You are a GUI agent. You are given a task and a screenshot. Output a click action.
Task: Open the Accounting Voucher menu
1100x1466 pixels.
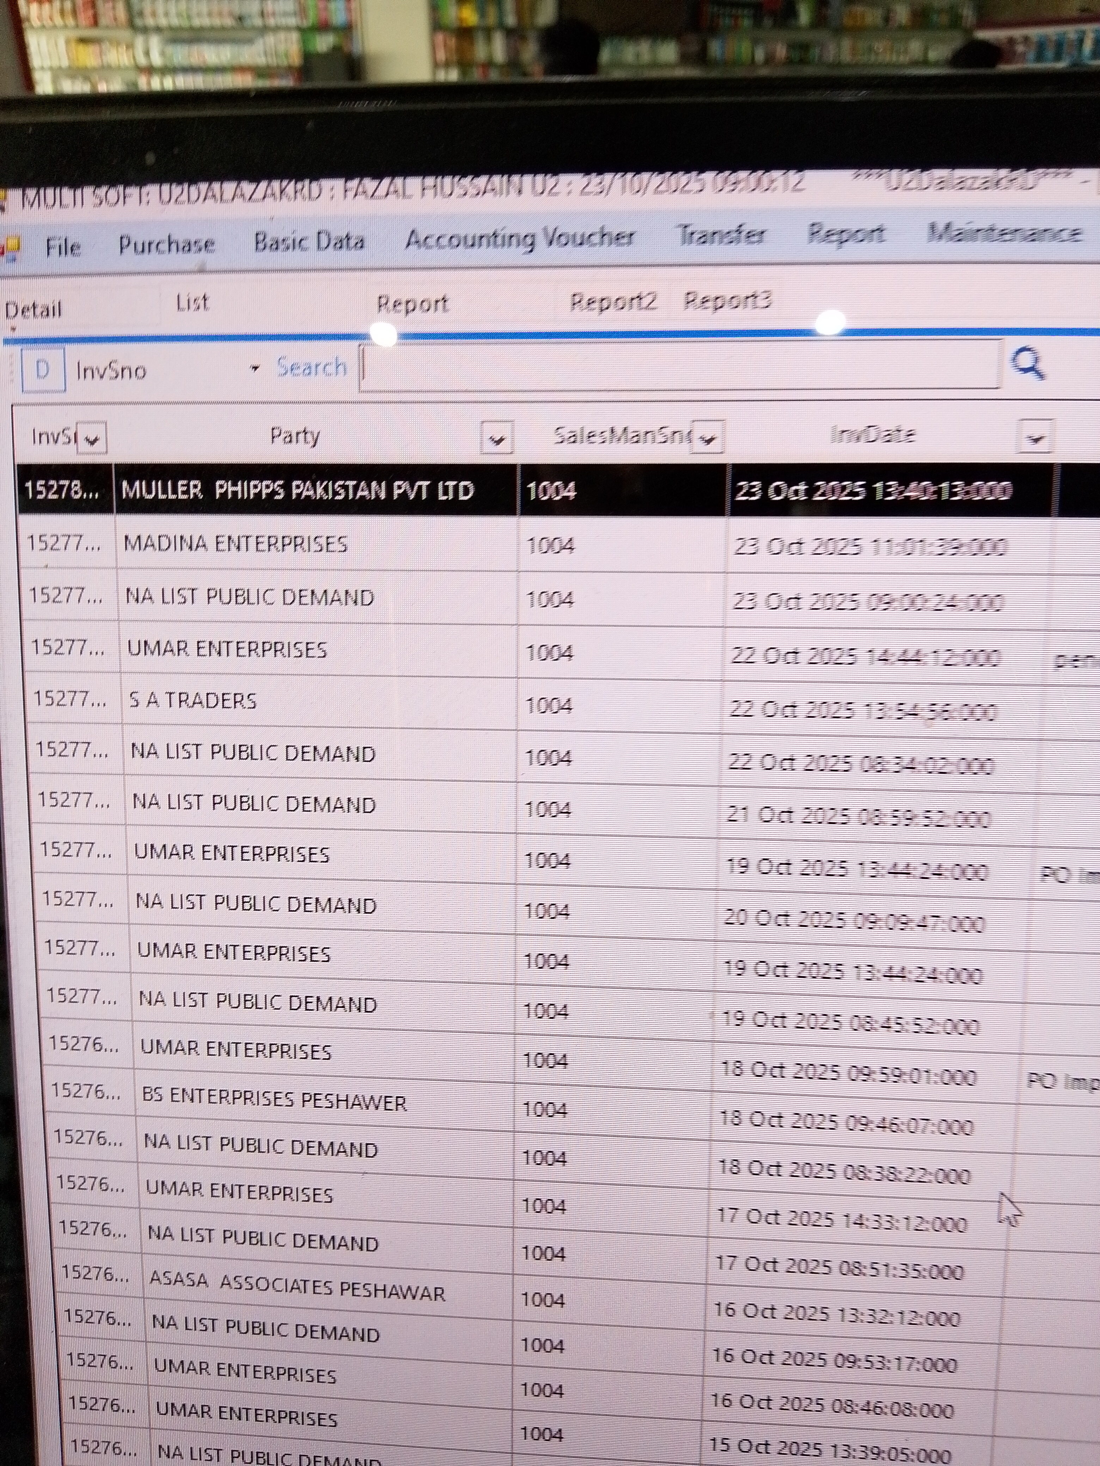click(x=520, y=239)
